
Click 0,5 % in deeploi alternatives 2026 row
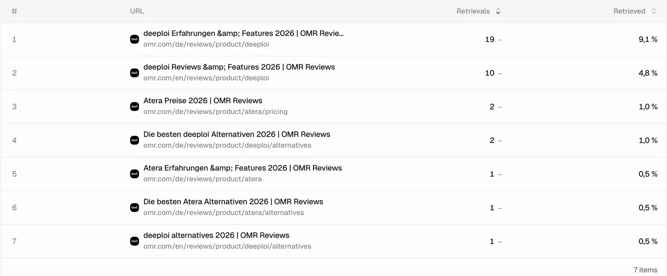point(648,241)
